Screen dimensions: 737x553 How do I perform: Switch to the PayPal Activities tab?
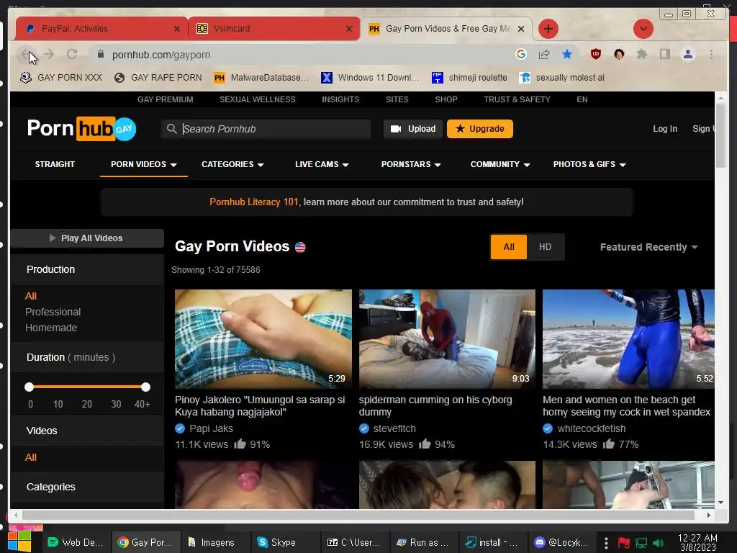coord(101,29)
